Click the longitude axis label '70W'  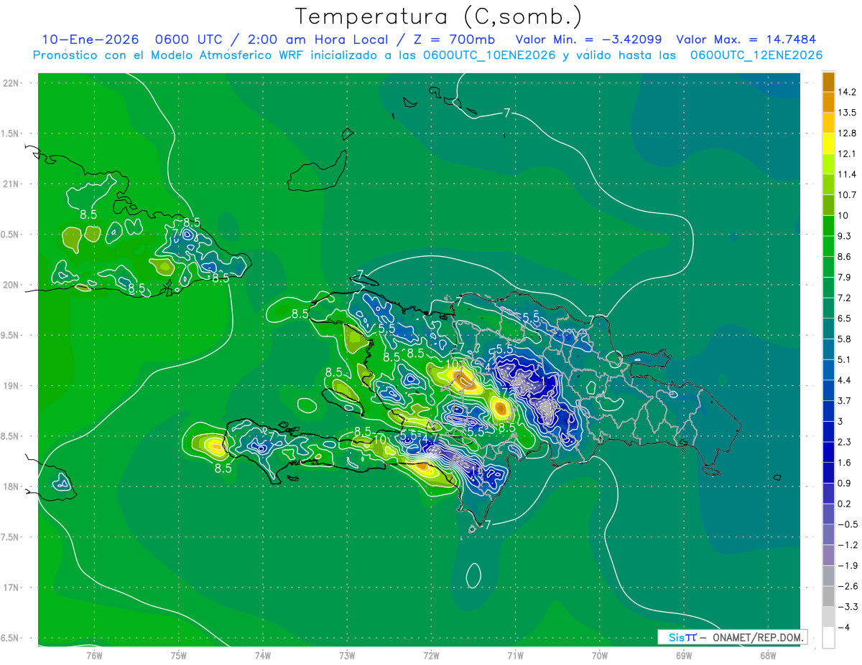599,655
